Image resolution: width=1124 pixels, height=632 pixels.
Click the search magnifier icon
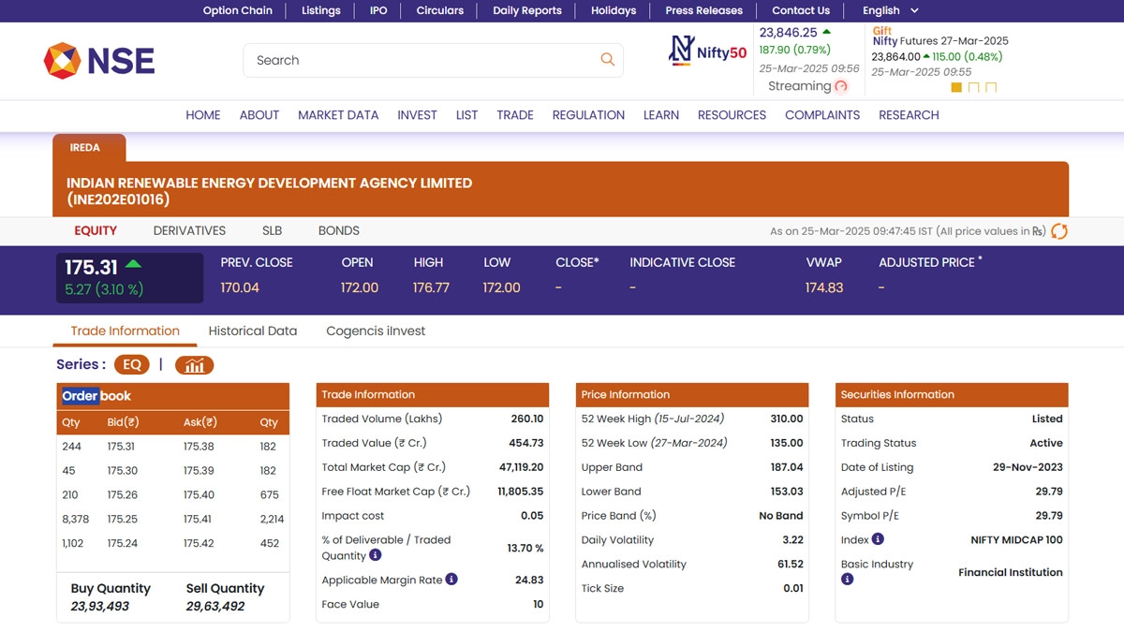tap(607, 60)
